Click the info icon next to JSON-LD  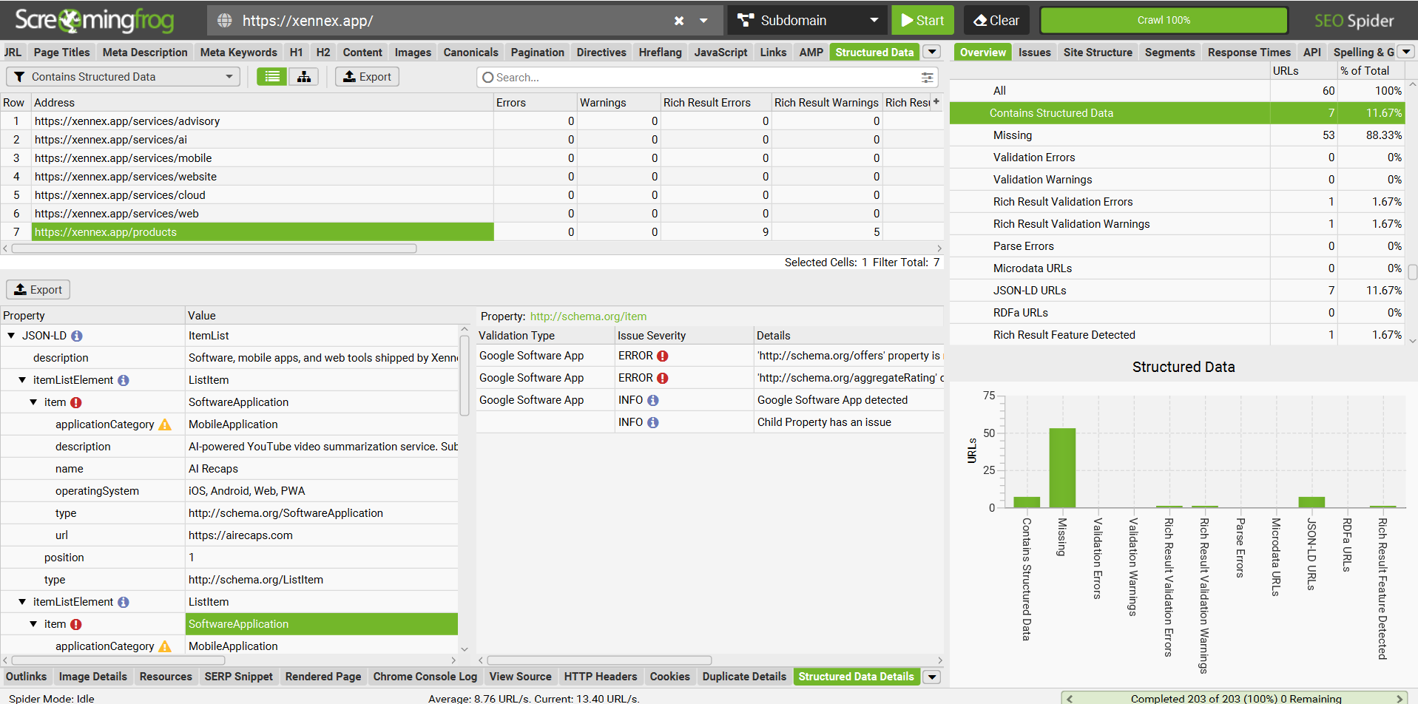pyautogui.click(x=77, y=336)
